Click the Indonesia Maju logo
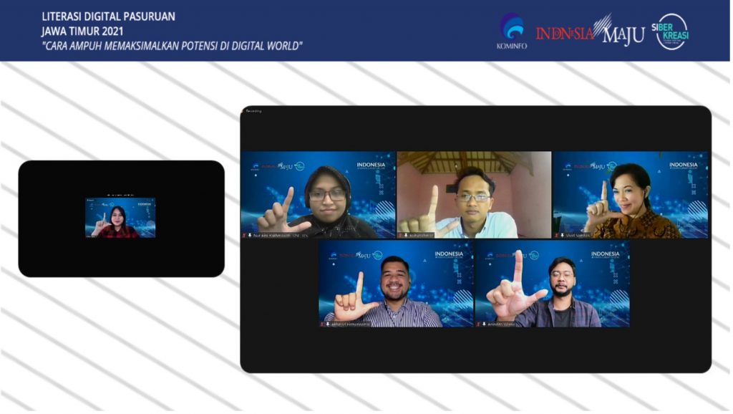The height and width of the screenshot is (414, 733). [x=590, y=32]
